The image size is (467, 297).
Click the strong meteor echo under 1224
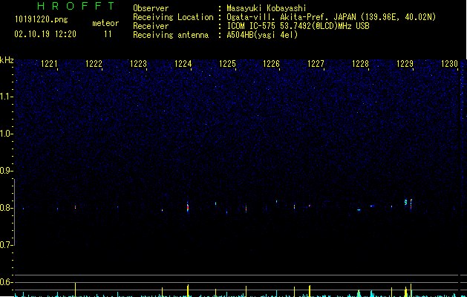(x=188, y=207)
